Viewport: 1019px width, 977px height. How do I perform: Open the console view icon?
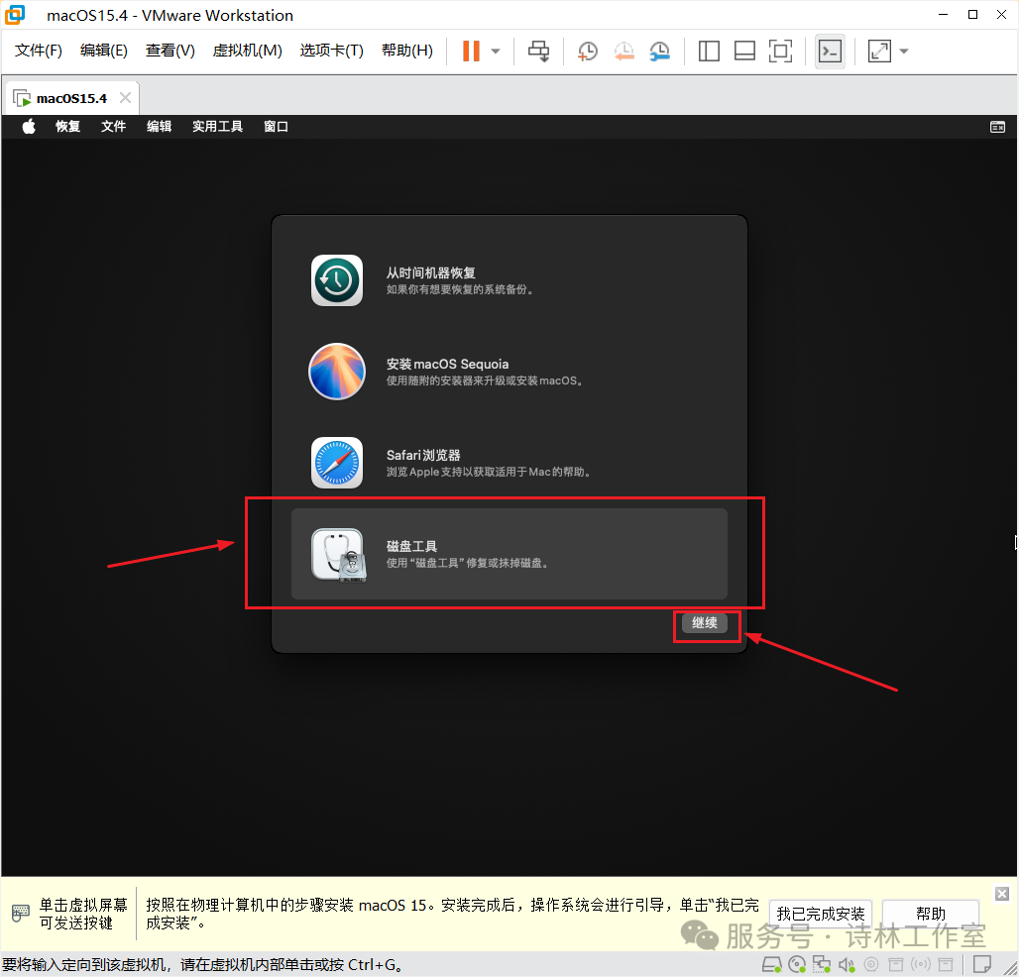click(830, 51)
